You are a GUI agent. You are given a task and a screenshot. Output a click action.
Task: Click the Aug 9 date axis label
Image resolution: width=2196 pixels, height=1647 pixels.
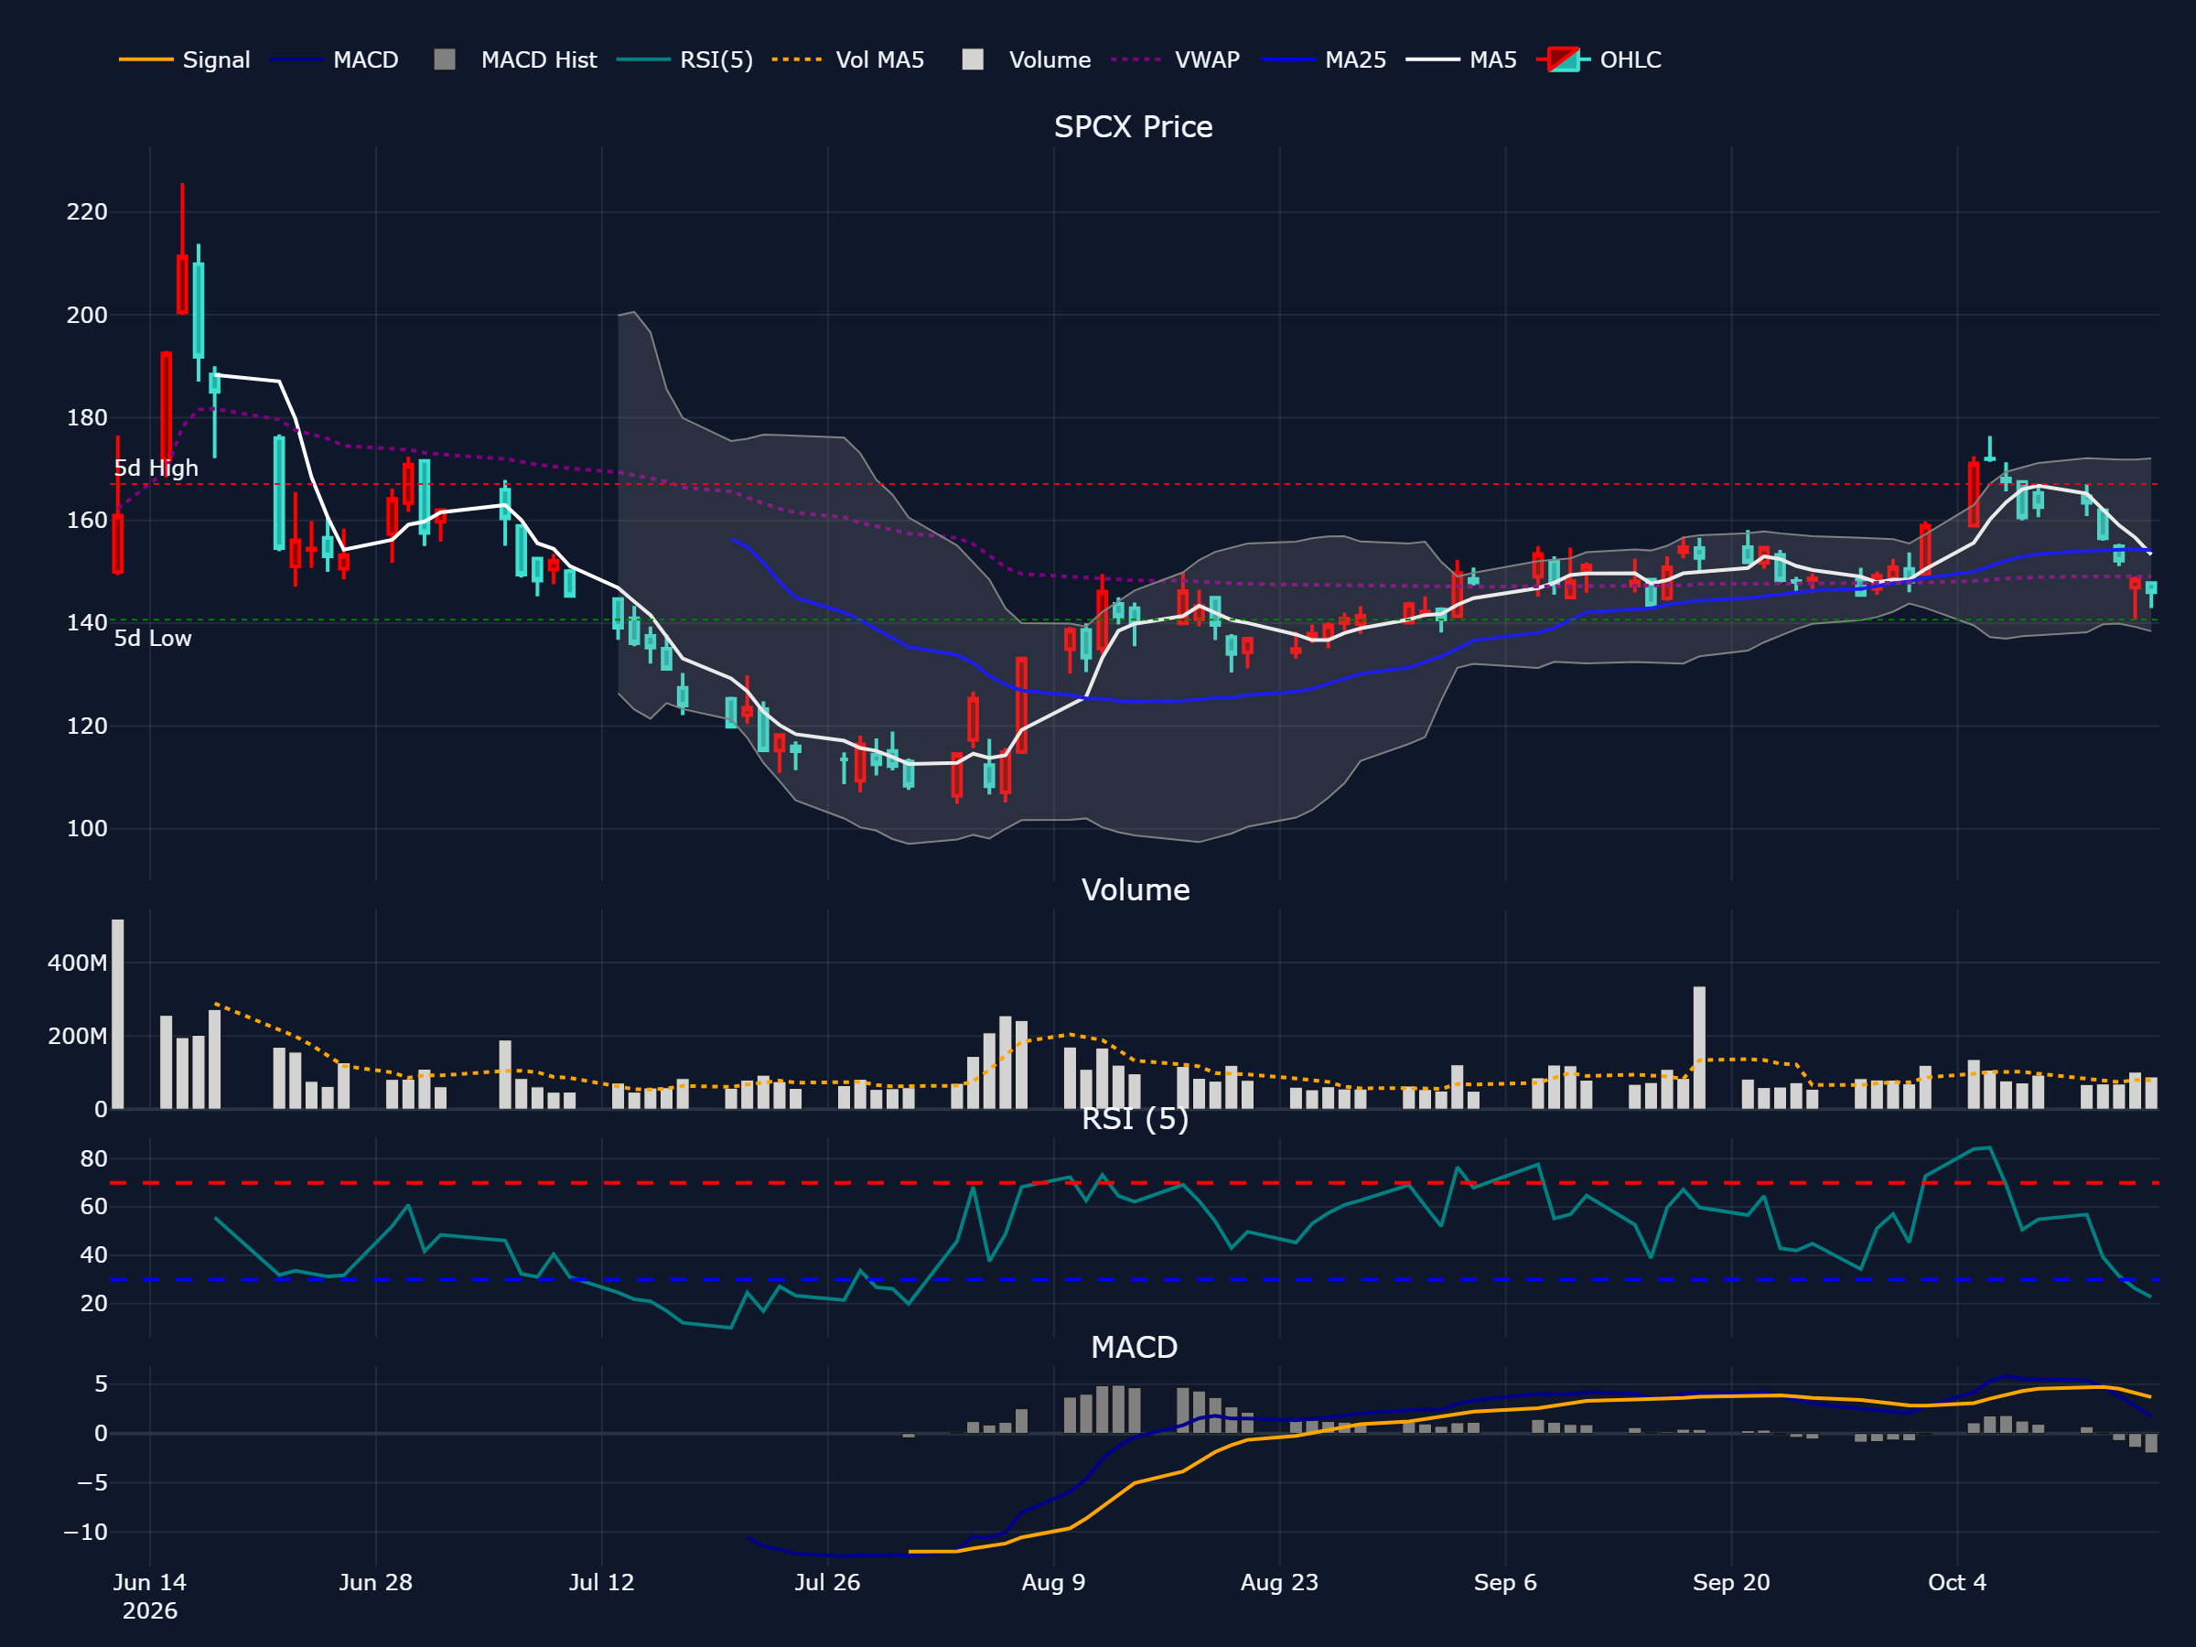click(x=1053, y=1582)
